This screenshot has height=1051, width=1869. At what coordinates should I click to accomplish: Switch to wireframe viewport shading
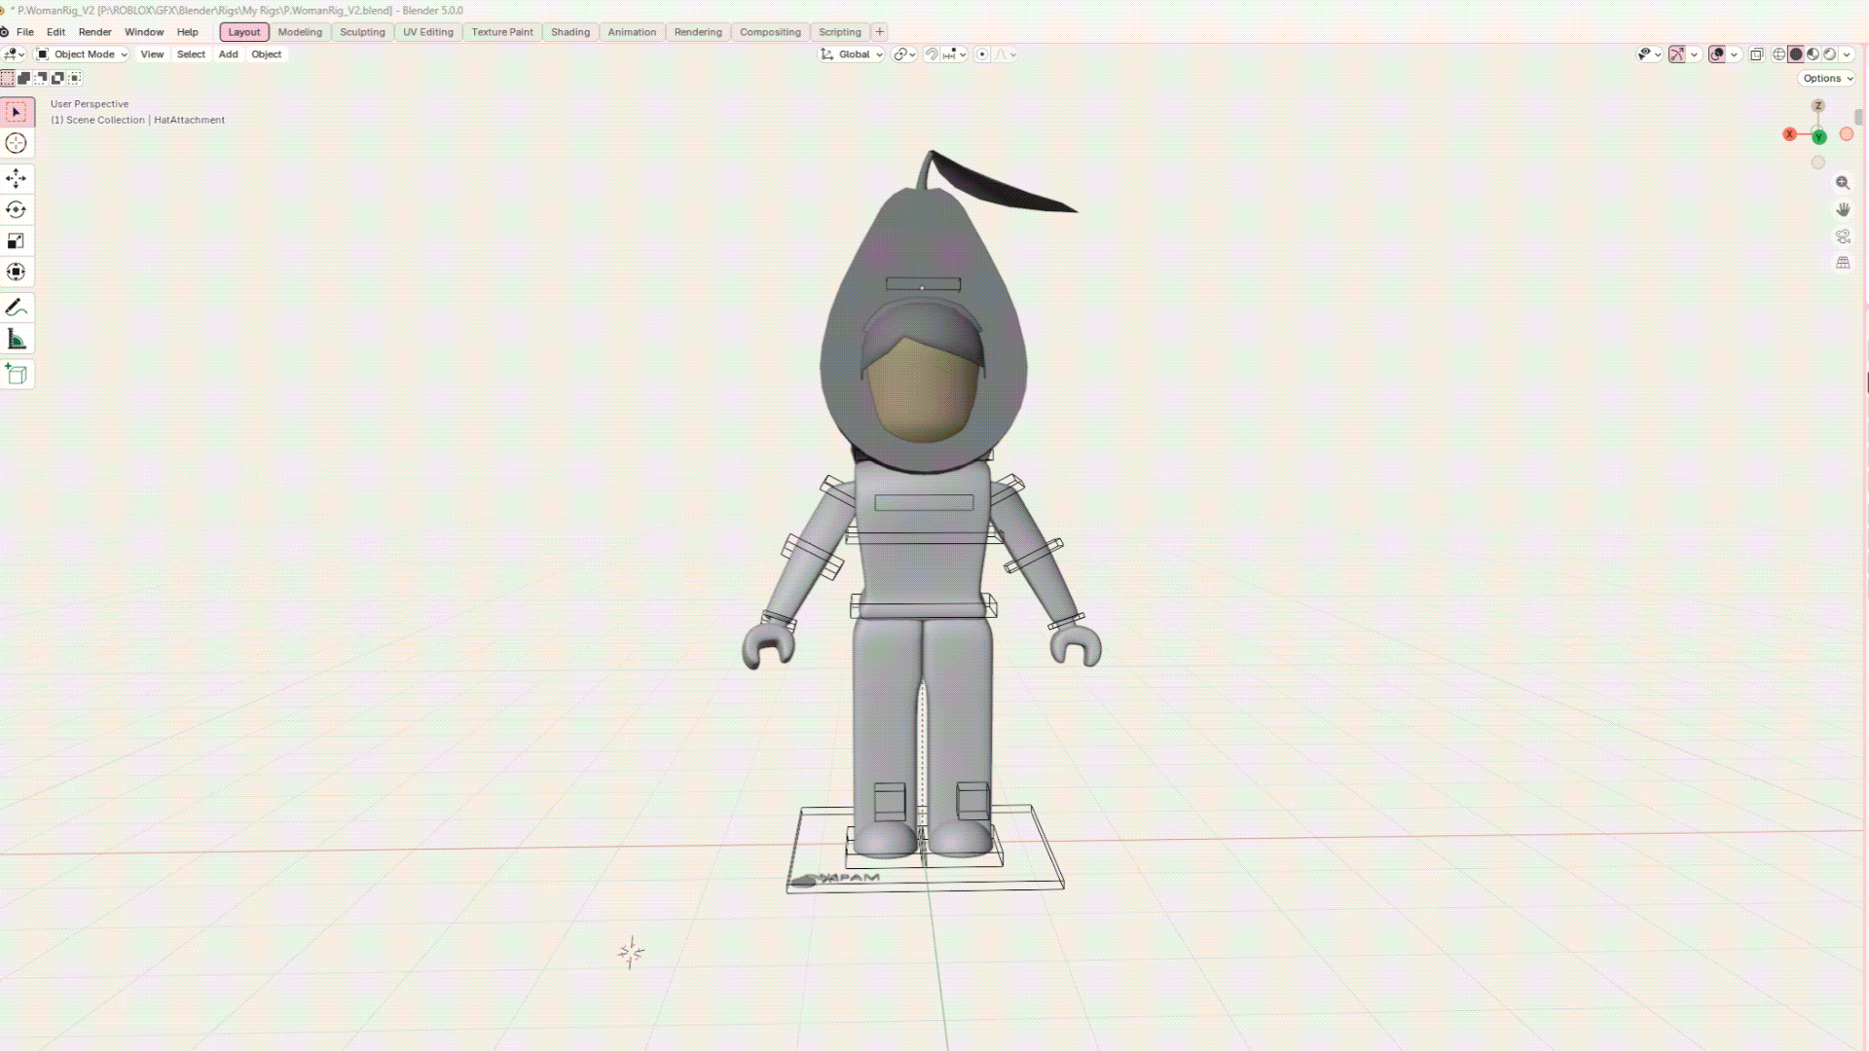[1779, 54]
